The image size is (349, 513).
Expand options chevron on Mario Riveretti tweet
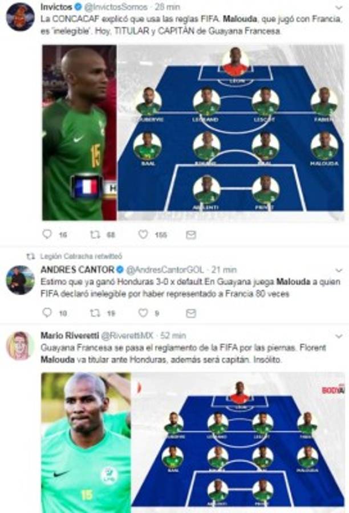[x=339, y=336]
